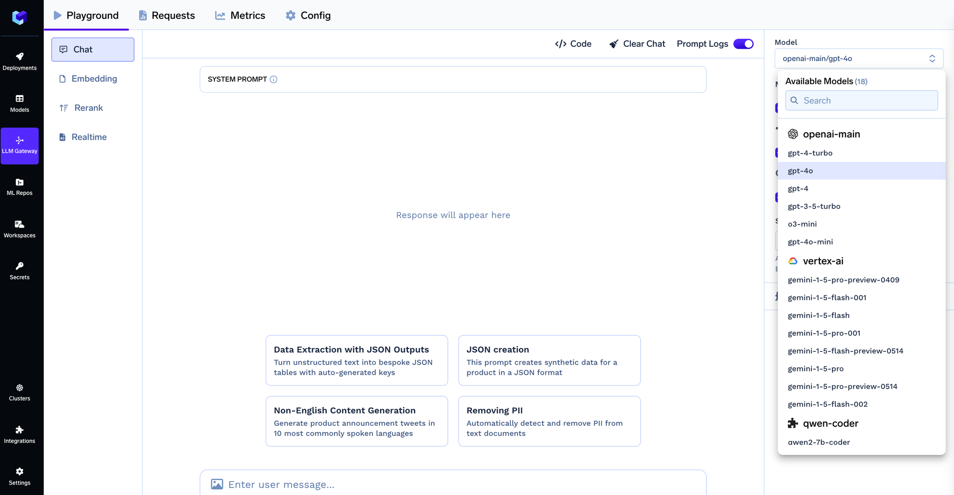This screenshot has width=954, height=495.
Task: Open Integrations puzzle icon
Action: pos(20,430)
